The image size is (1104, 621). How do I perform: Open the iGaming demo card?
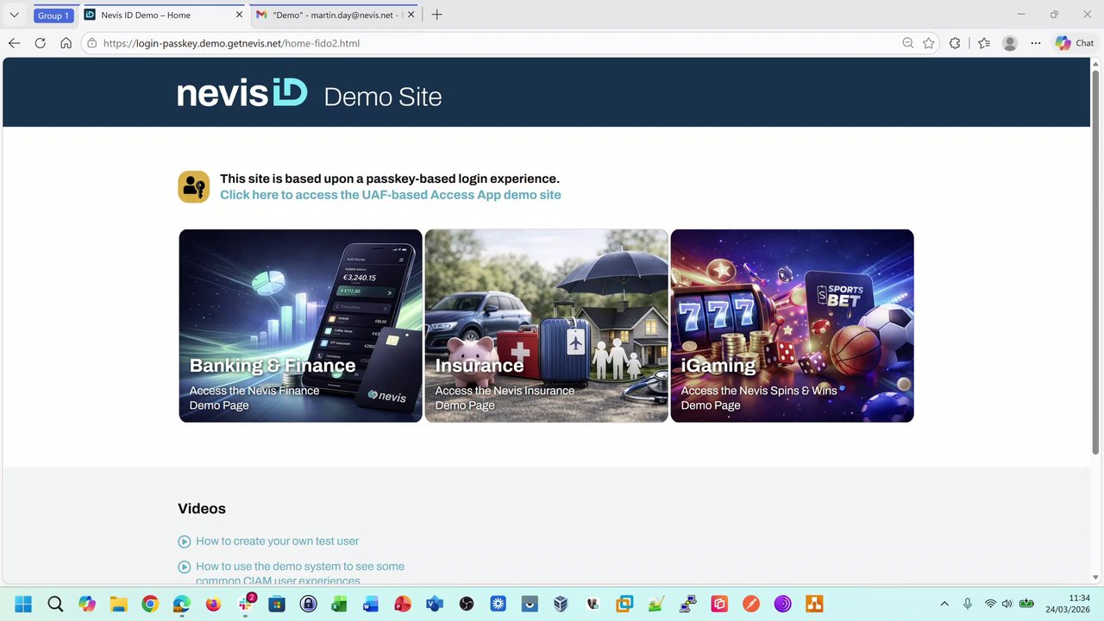point(792,326)
